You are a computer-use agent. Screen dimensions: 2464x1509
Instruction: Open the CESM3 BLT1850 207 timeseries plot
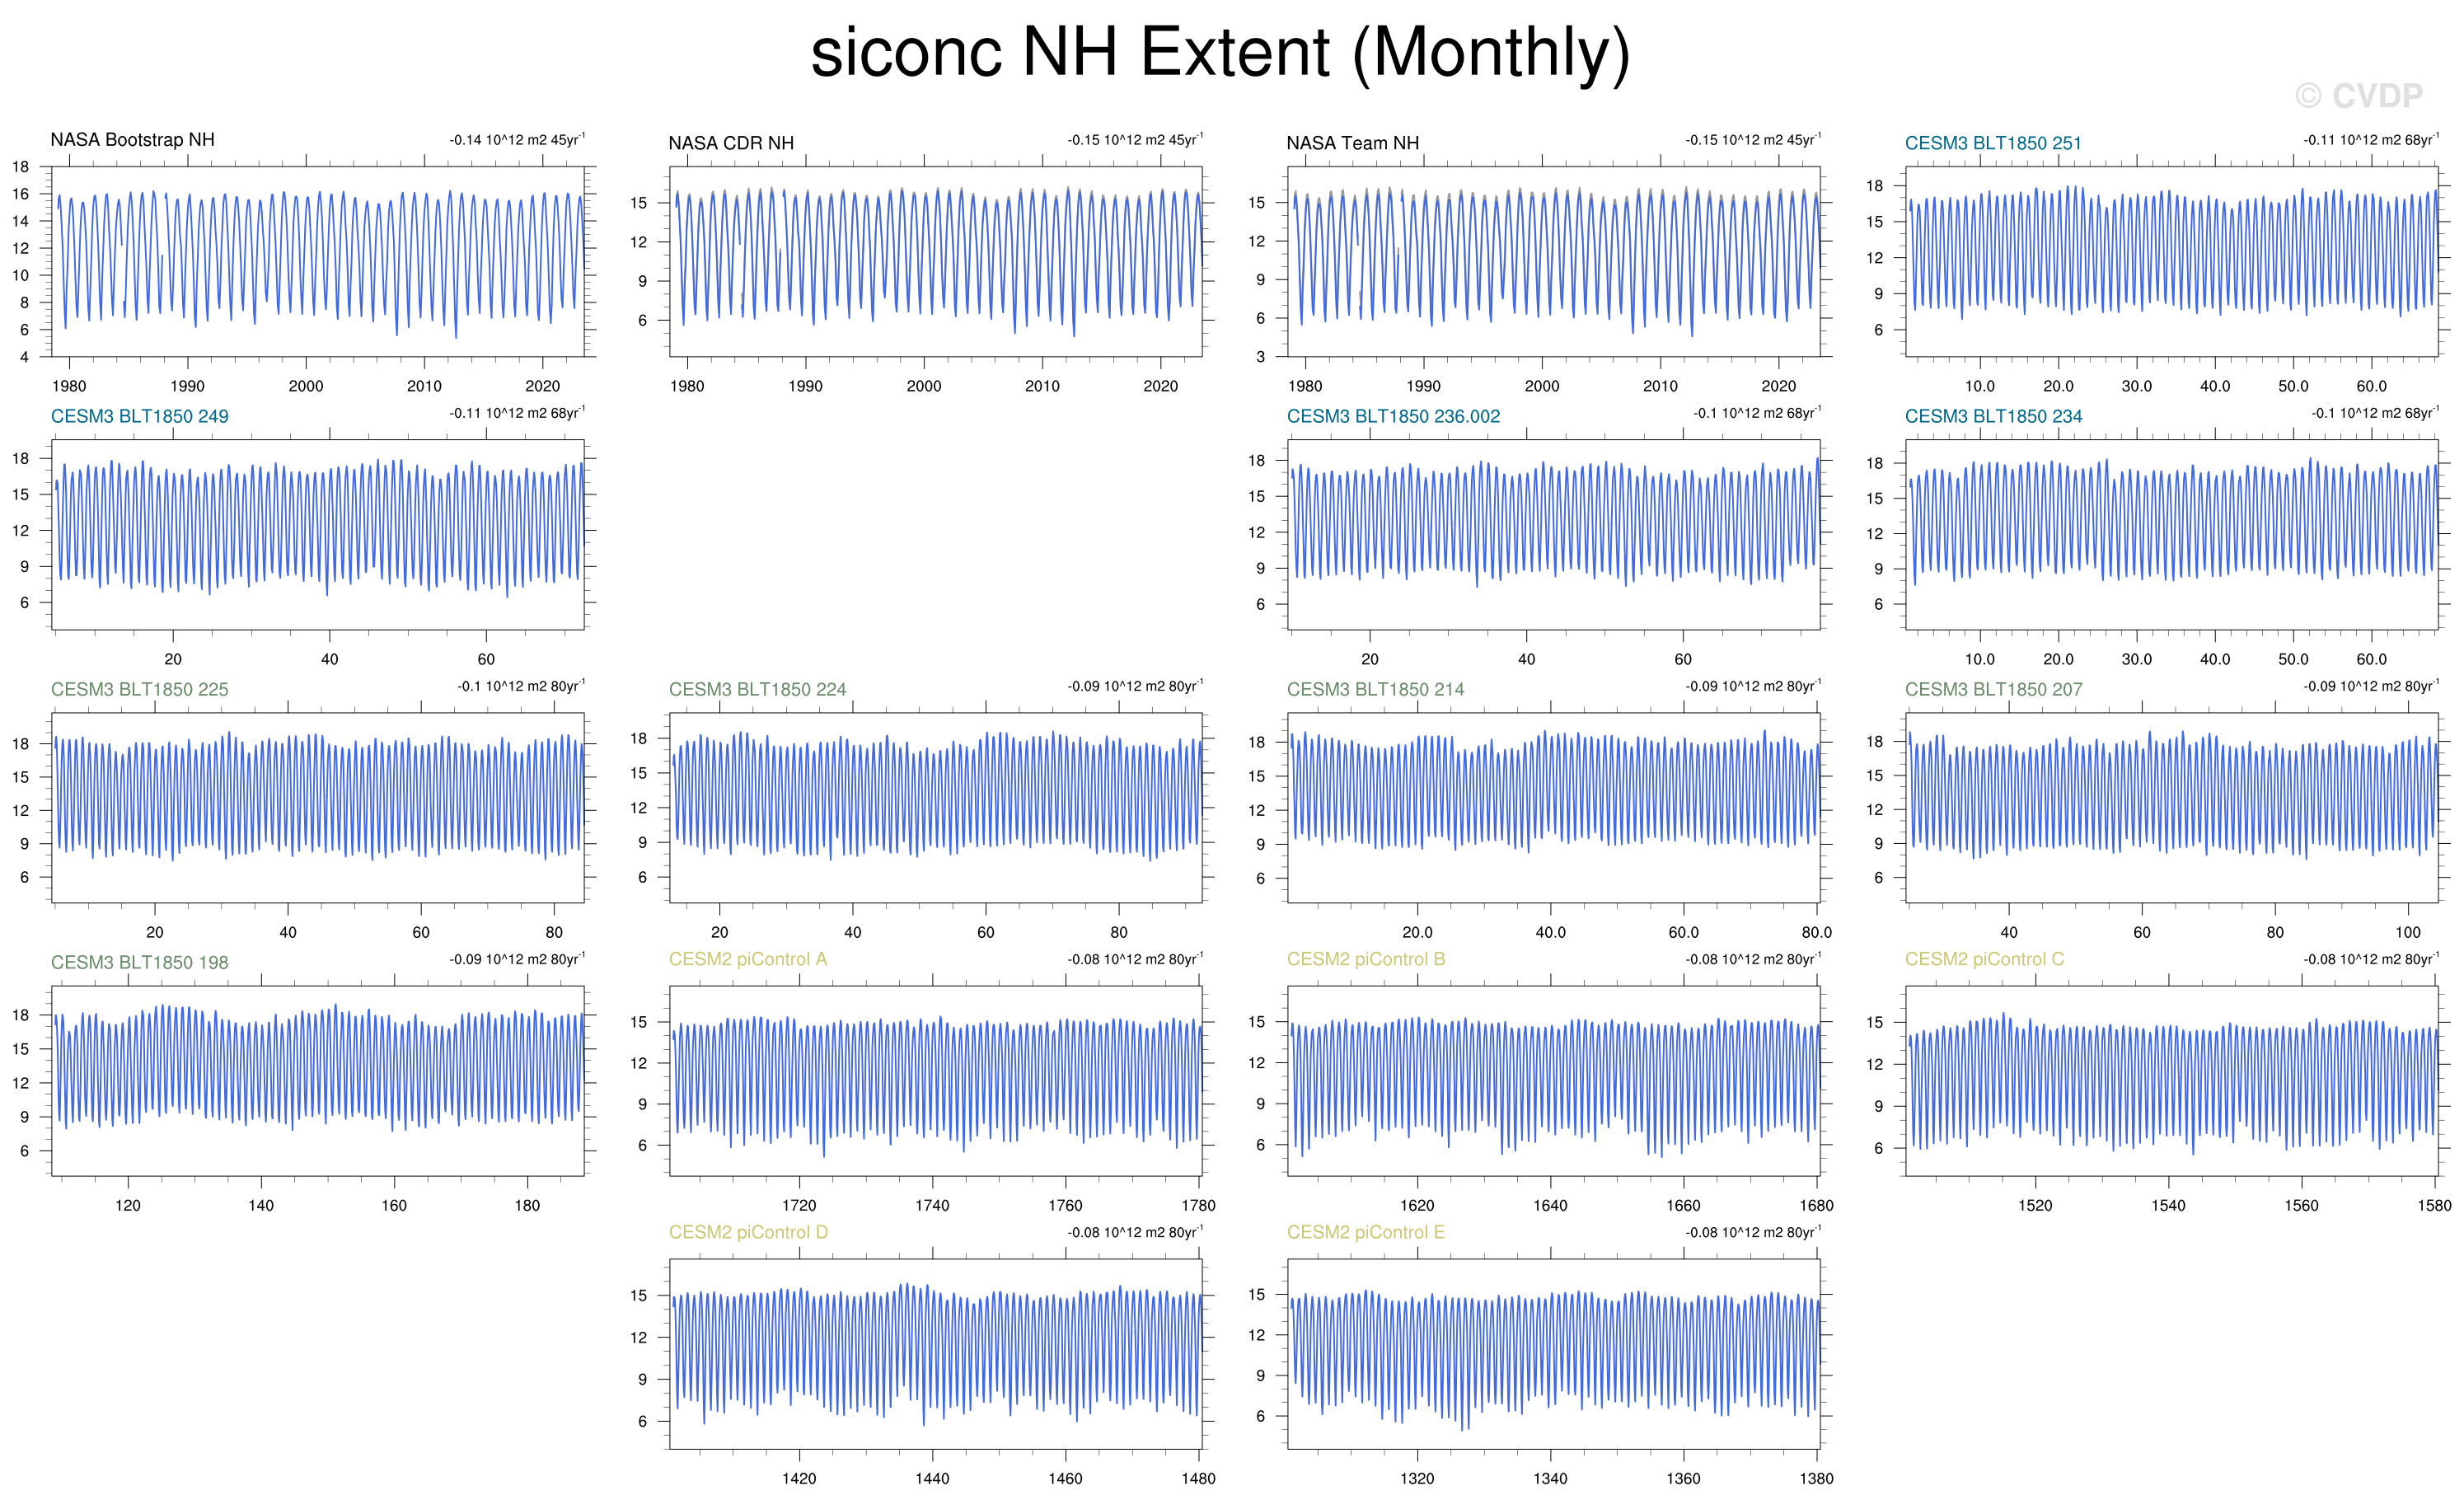pos(2171,807)
